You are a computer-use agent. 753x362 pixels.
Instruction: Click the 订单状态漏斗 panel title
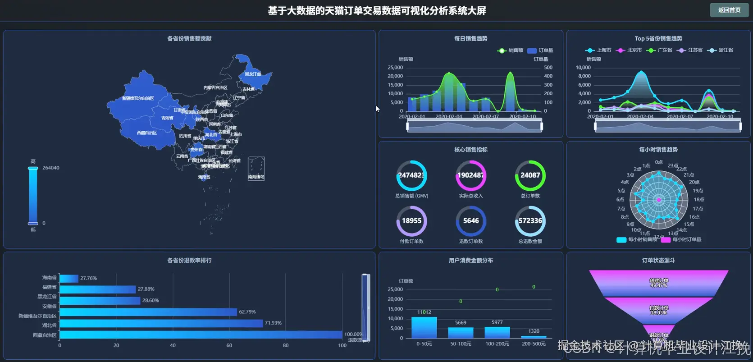coord(659,261)
